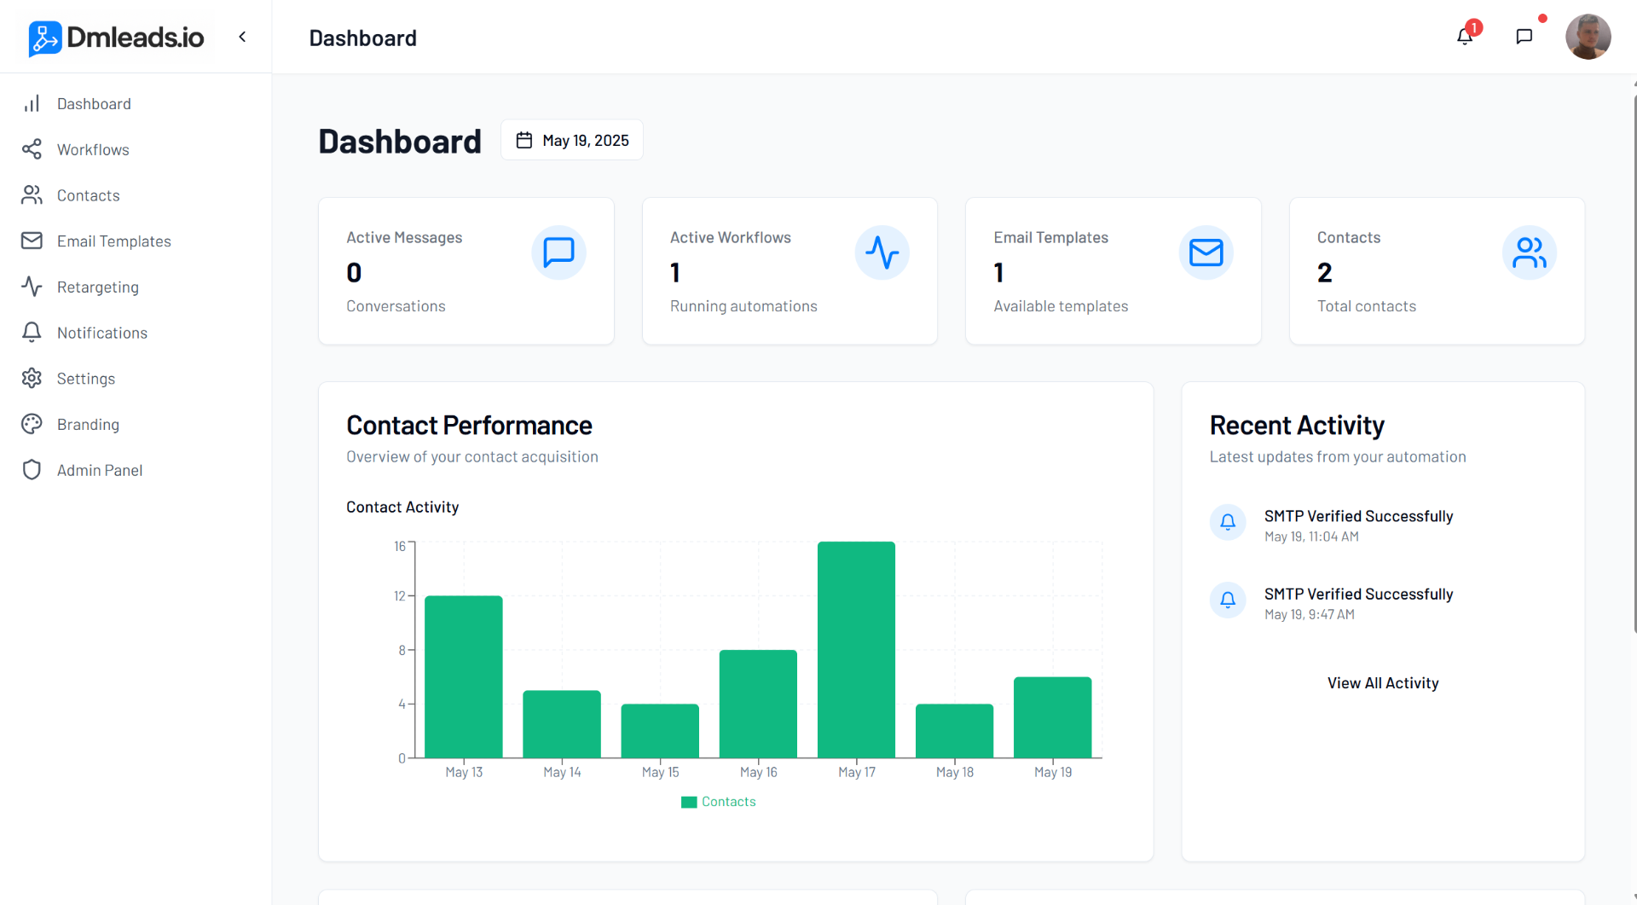Open the notifications bell in the top bar
Screen dimensions: 1637x905
[x=1465, y=37]
